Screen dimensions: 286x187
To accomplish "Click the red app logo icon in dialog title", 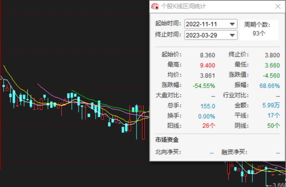I will pyautogui.click(x=155, y=7).
